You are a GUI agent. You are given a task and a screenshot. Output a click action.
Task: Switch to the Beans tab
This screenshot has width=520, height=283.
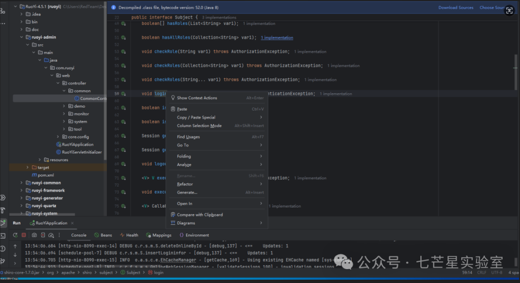point(103,235)
